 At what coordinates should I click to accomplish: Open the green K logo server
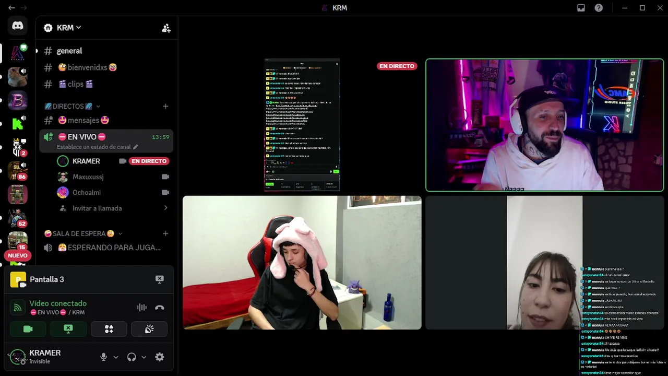pos(18,123)
